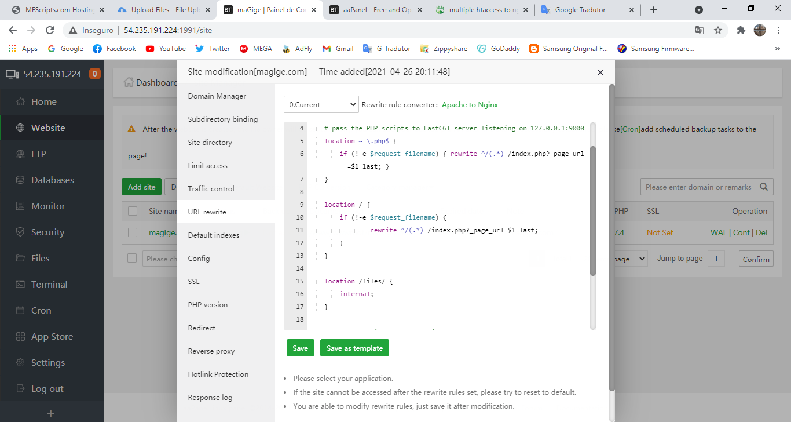Open the 0.Current rewrite template dropdown
Screen dimensions: 791x422
tap(321, 105)
